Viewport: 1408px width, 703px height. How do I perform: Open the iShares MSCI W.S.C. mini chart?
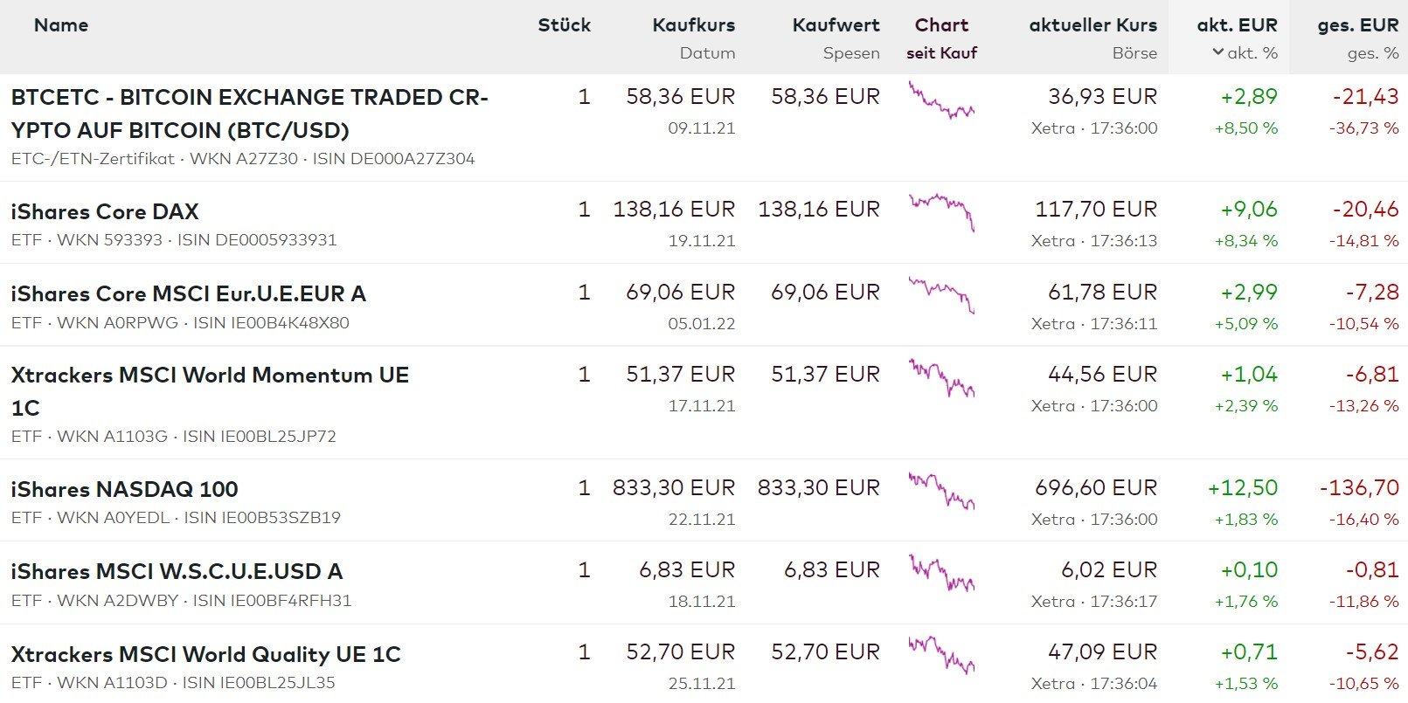click(941, 573)
